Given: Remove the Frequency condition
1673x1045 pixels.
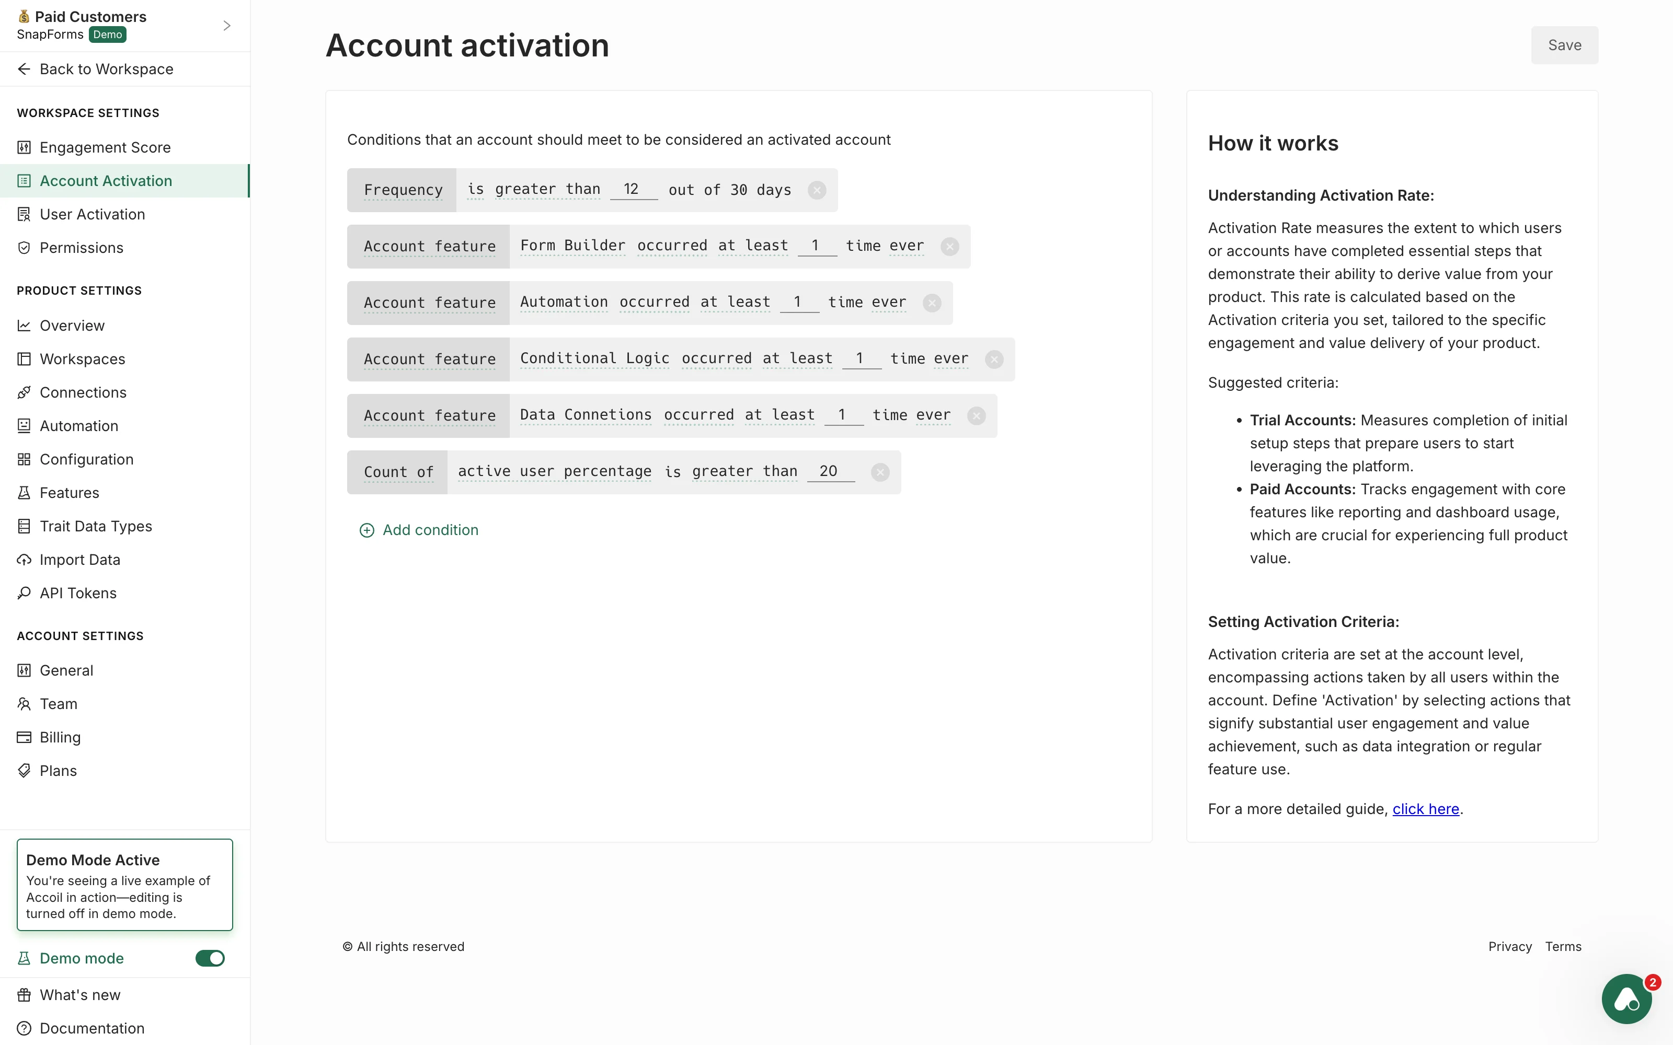Looking at the screenshot, I should click(818, 190).
